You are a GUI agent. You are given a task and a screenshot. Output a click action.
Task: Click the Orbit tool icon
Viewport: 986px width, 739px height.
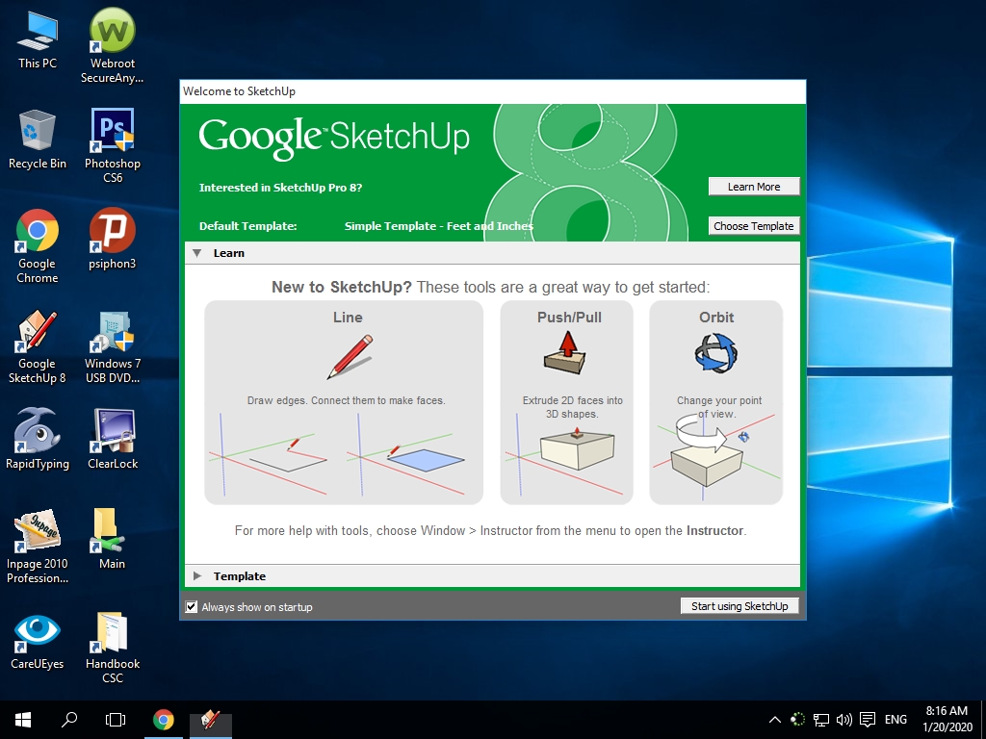pyautogui.click(x=715, y=352)
